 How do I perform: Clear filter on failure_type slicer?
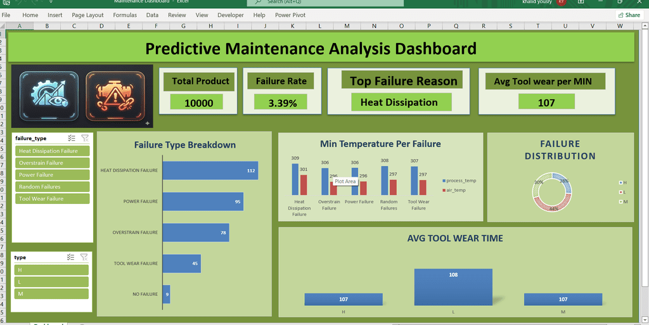pyautogui.click(x=85, y=139)
